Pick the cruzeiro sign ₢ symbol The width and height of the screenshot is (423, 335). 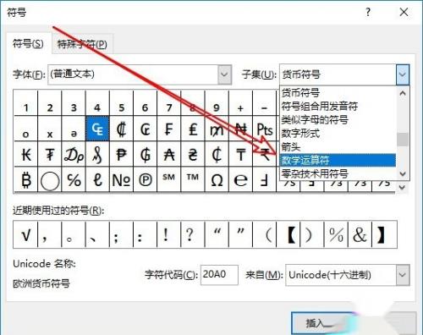(146, 129)
